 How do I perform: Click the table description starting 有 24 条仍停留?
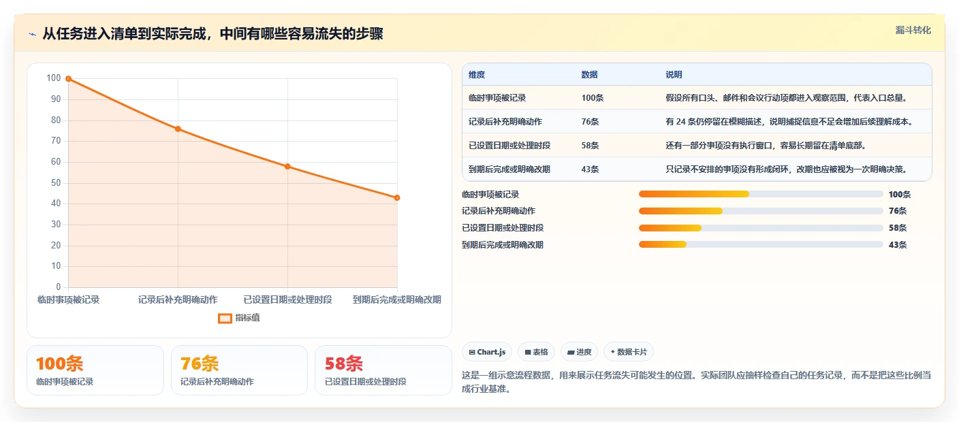pos(789,122)
